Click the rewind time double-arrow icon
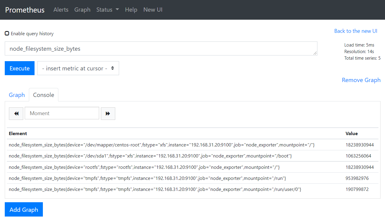 point(16,114)
